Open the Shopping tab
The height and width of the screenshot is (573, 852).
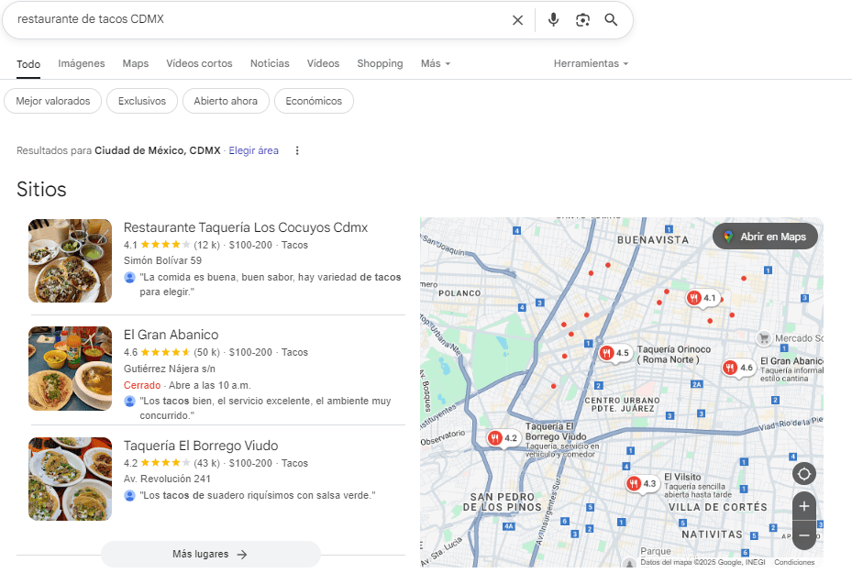380,63
